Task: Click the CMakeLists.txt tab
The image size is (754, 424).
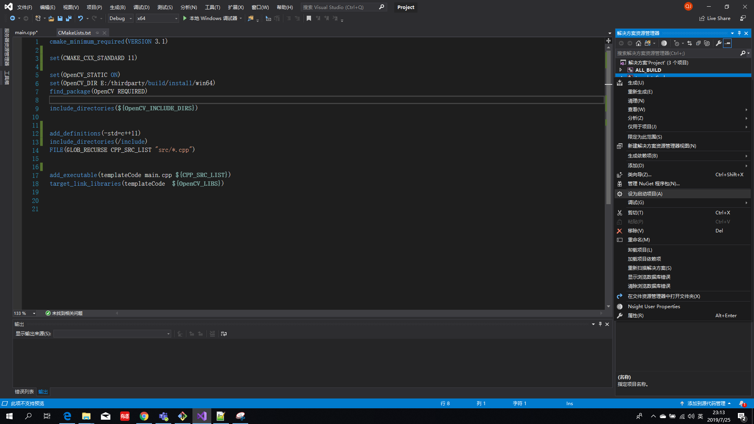Action: [x=75, y=33]
